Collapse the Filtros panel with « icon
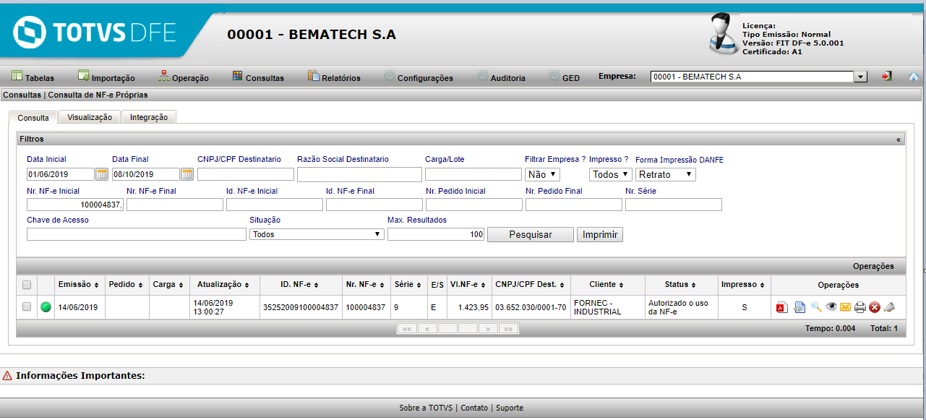This screenshot has height=420, width=926. 899,139
